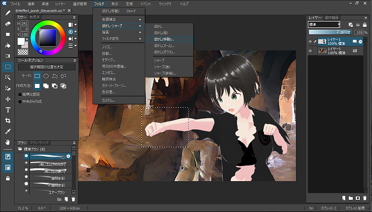Close the document tab with the X
Image resolution: width=372 pixels, height=212 pixels.
pos(69,10)
